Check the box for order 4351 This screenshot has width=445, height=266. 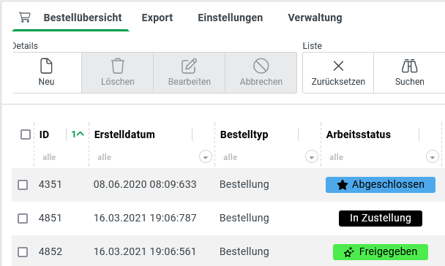[x=23, y=185]
